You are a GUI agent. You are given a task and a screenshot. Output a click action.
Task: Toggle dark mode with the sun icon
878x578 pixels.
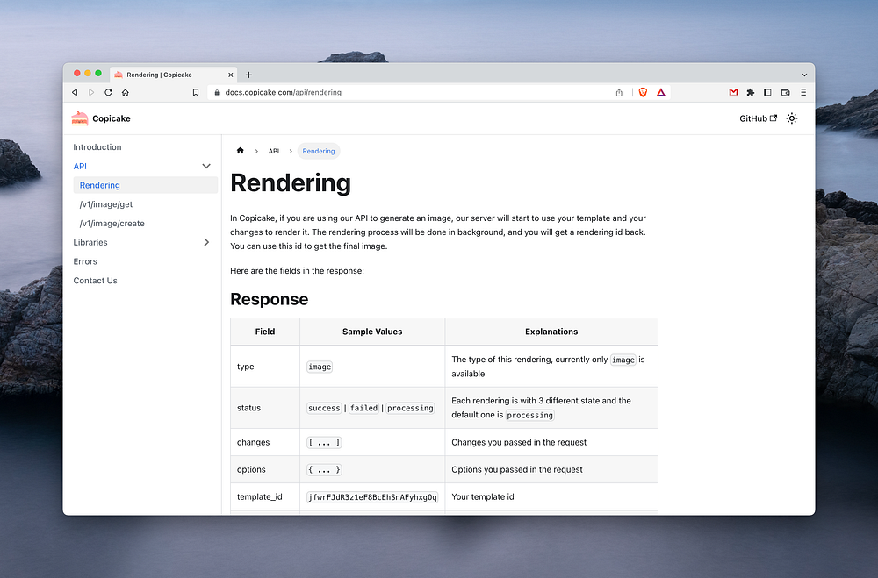tap(792, 118)
